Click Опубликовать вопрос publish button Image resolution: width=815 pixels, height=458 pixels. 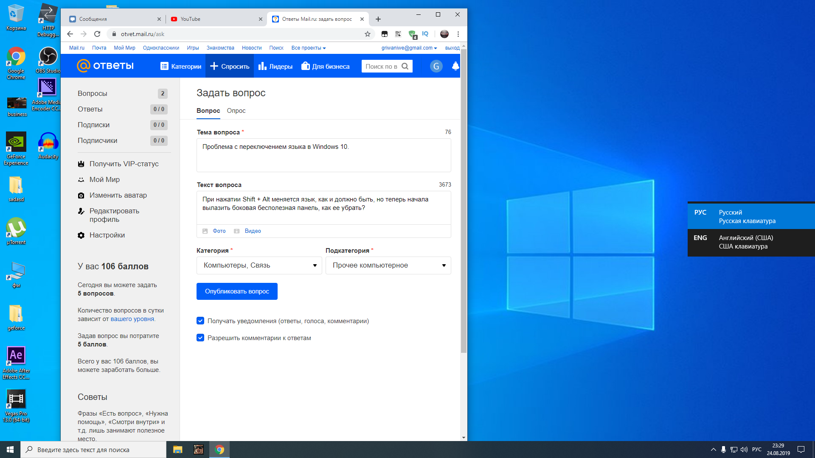(237, 291)
